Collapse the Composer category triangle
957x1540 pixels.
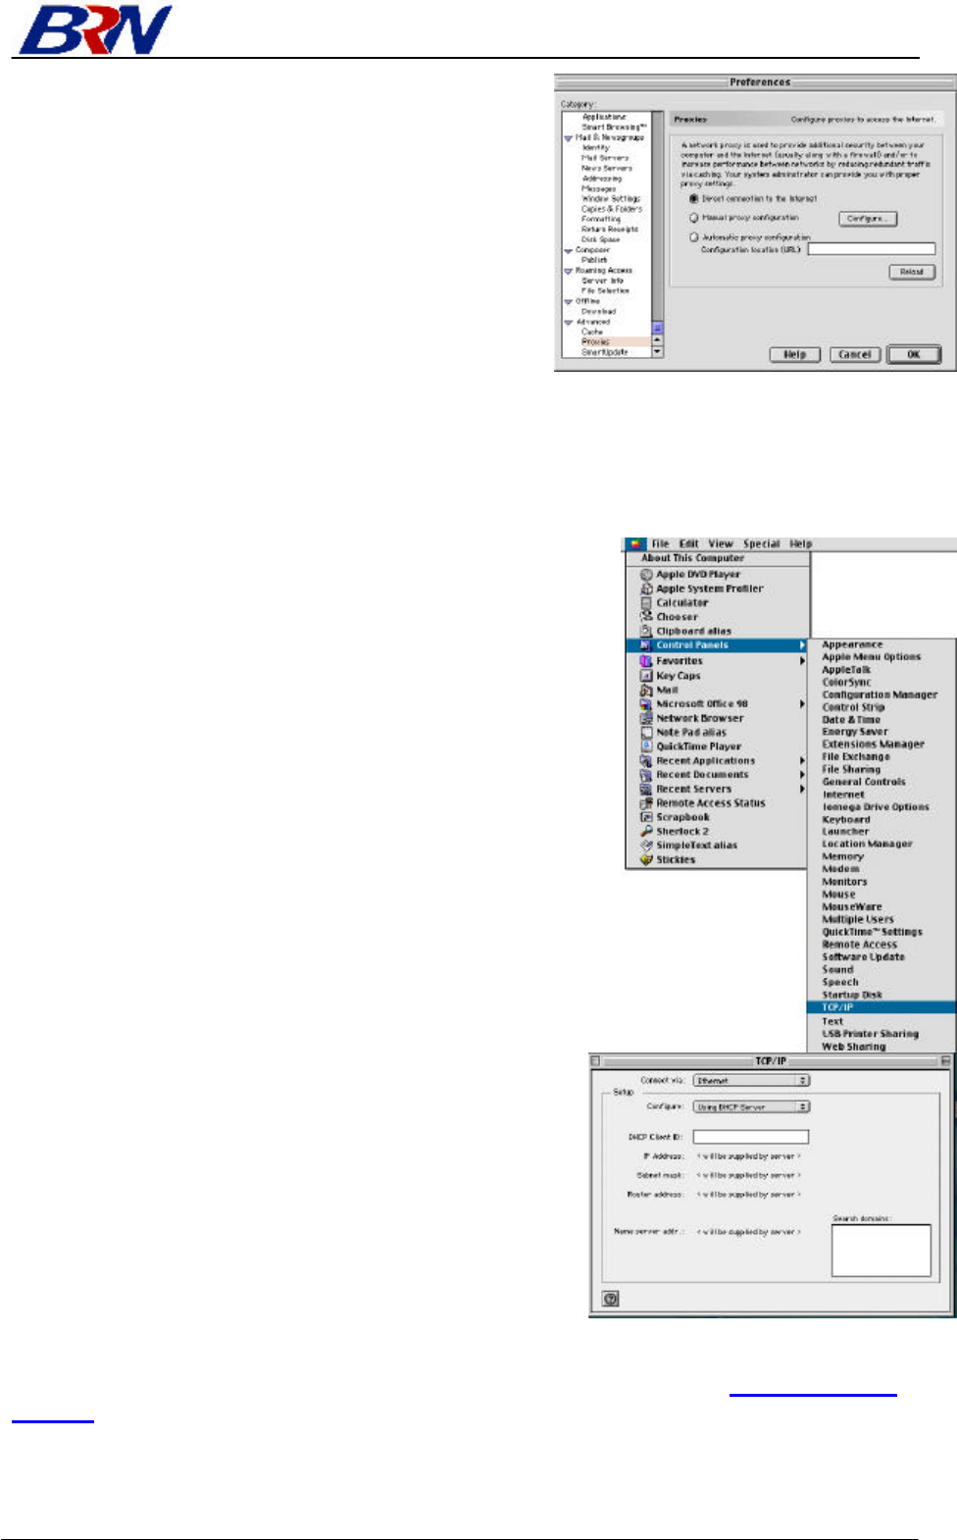click(569, 251)
